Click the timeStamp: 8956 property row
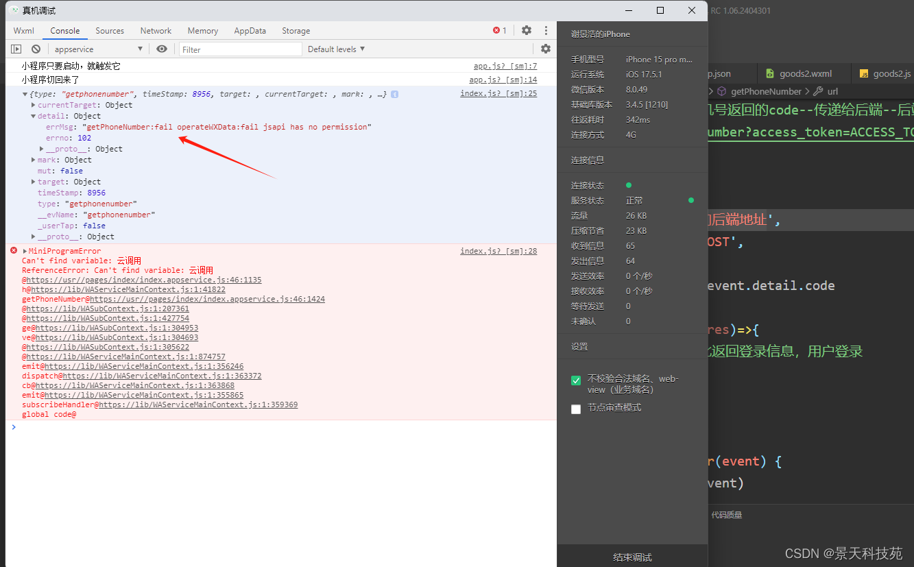The width and height of the screenshot is (914, 567). coord(71,193)
